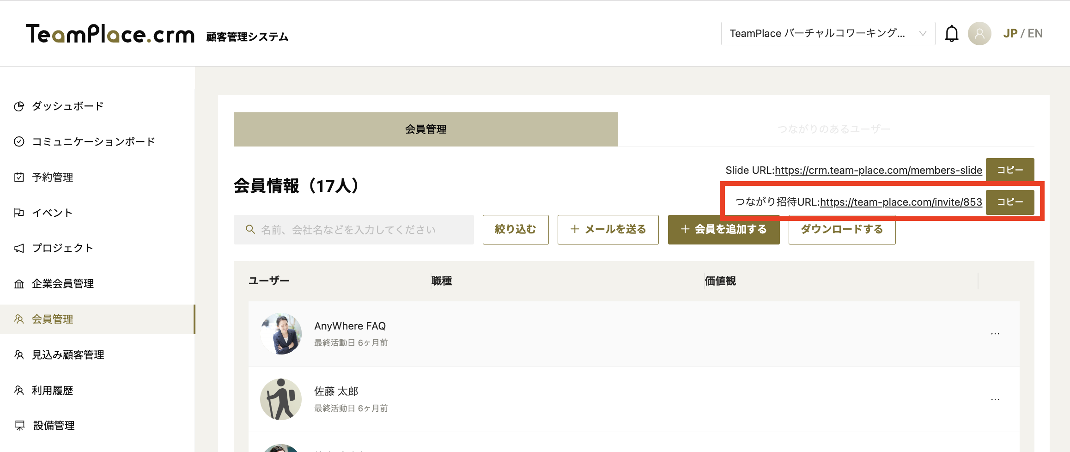Screen dimensions: 1070x452
Task: Click the 絞り込む filter button
Action: tap(516, 229)
